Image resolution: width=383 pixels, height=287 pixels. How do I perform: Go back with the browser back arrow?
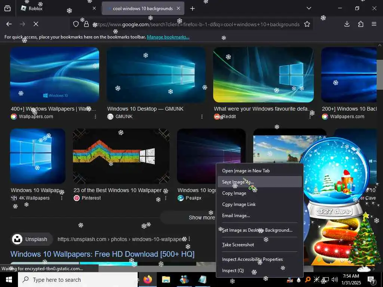tap(9, 24)
